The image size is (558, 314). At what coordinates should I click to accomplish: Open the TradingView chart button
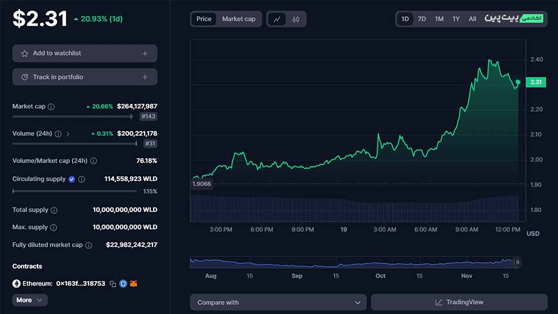[x=459, y=302]
